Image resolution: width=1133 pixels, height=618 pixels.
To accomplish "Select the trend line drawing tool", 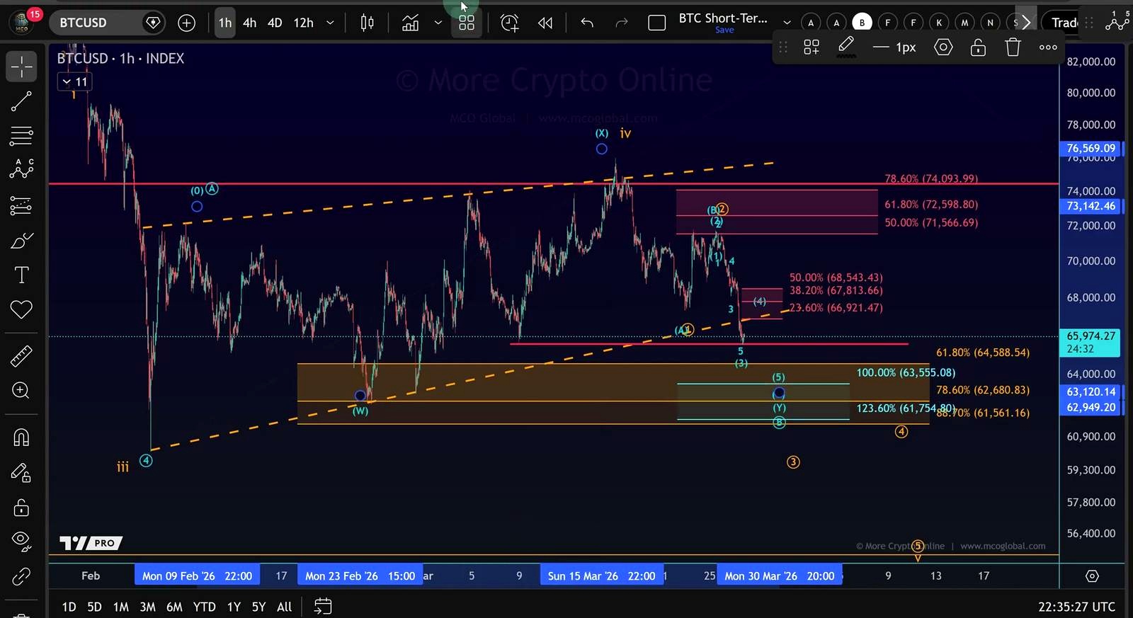I will point(21,101).
